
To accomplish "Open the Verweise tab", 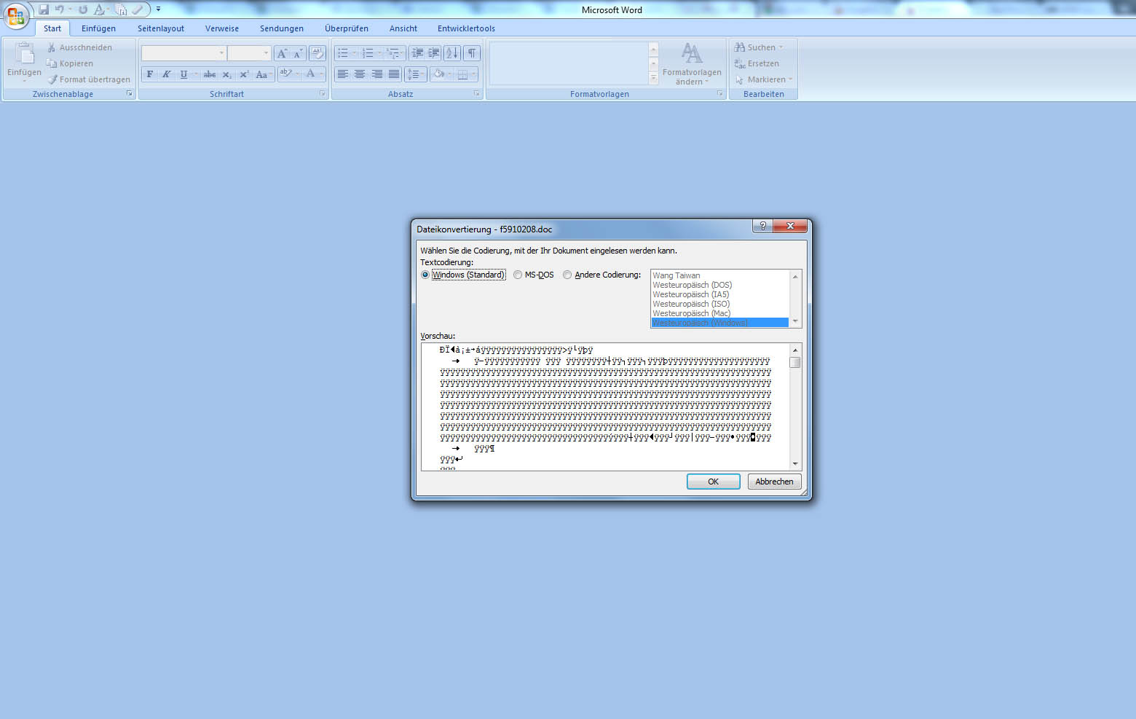I will [222, 28].
